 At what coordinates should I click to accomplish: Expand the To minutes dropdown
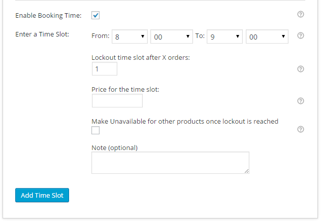coord(267,36)
